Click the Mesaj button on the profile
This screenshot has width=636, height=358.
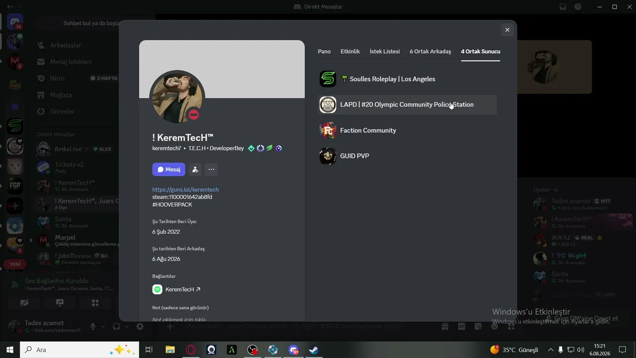(169, 170)
